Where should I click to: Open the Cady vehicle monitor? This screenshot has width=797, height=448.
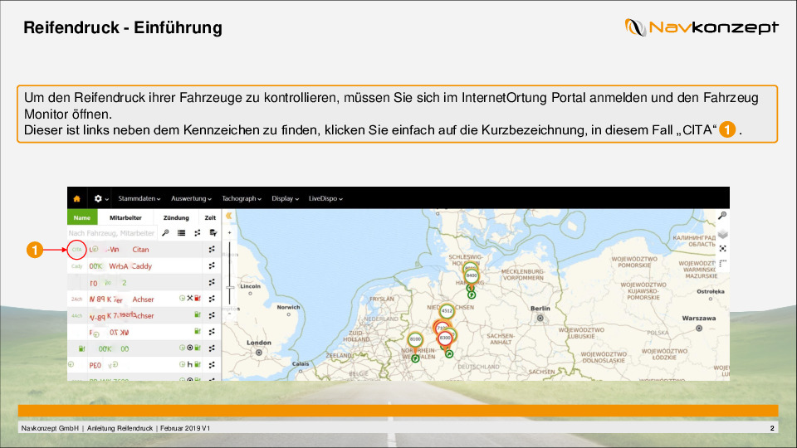(76, 266)
